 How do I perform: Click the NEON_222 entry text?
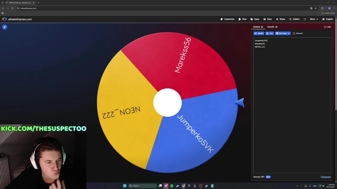coord(260,47)
